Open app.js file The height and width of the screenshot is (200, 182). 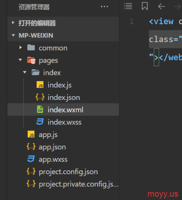pyautogui.click(x=63, y=135)
